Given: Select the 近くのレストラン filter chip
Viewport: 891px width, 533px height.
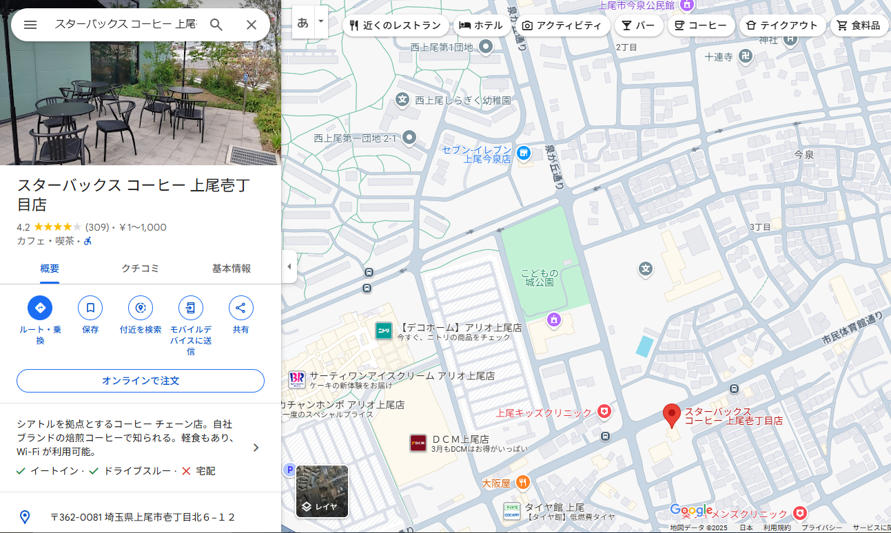Looking at the screenshot, I should pyautogui.click(x=396, y=25).
